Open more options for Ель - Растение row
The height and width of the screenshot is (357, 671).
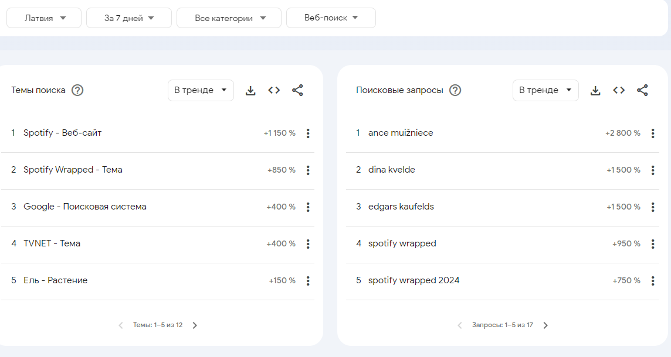click(x=308, y=280)
